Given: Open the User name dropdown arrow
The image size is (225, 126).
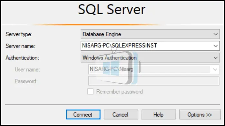Looking at the screenshot, I should pos(215,69).
